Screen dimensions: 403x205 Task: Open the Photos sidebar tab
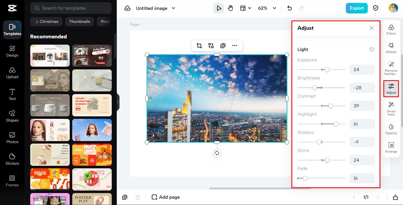point(12,138)
